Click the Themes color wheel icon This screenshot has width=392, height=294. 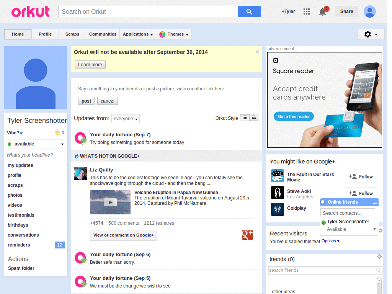coord(162,34)
